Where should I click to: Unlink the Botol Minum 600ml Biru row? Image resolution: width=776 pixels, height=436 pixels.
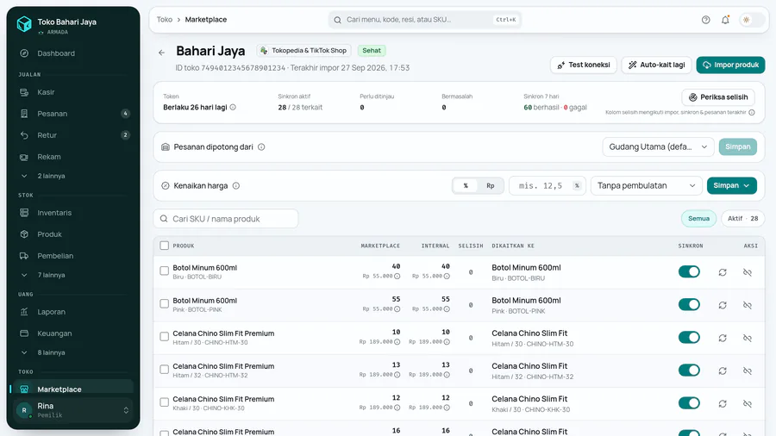tap(748, 272)
